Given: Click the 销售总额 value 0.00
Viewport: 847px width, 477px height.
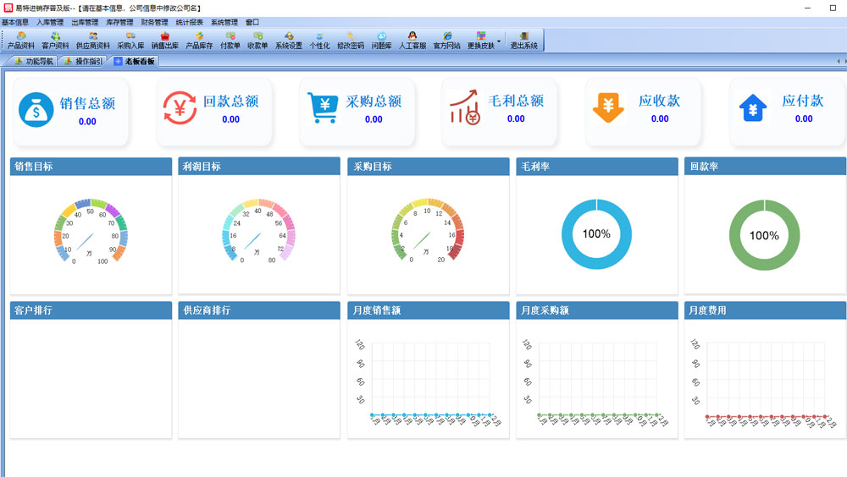Looking at the screenshot, I should click(87, 122).
